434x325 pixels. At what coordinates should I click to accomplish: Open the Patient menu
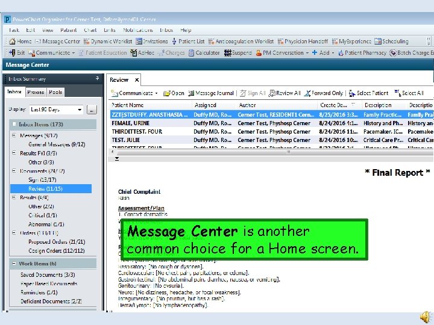point(68,30)
